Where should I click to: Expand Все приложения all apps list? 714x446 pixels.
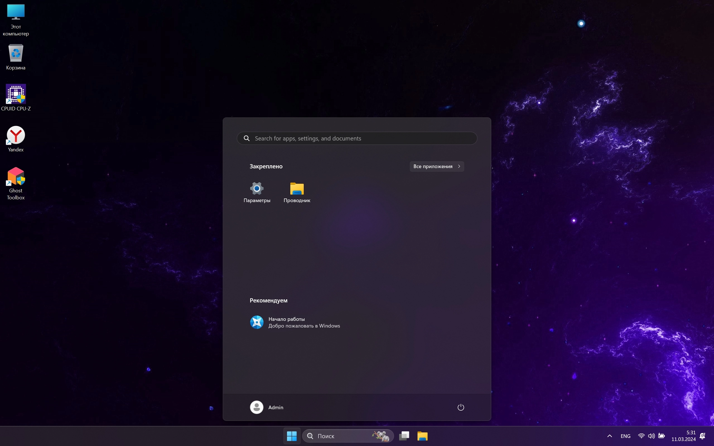pos(437,166)
